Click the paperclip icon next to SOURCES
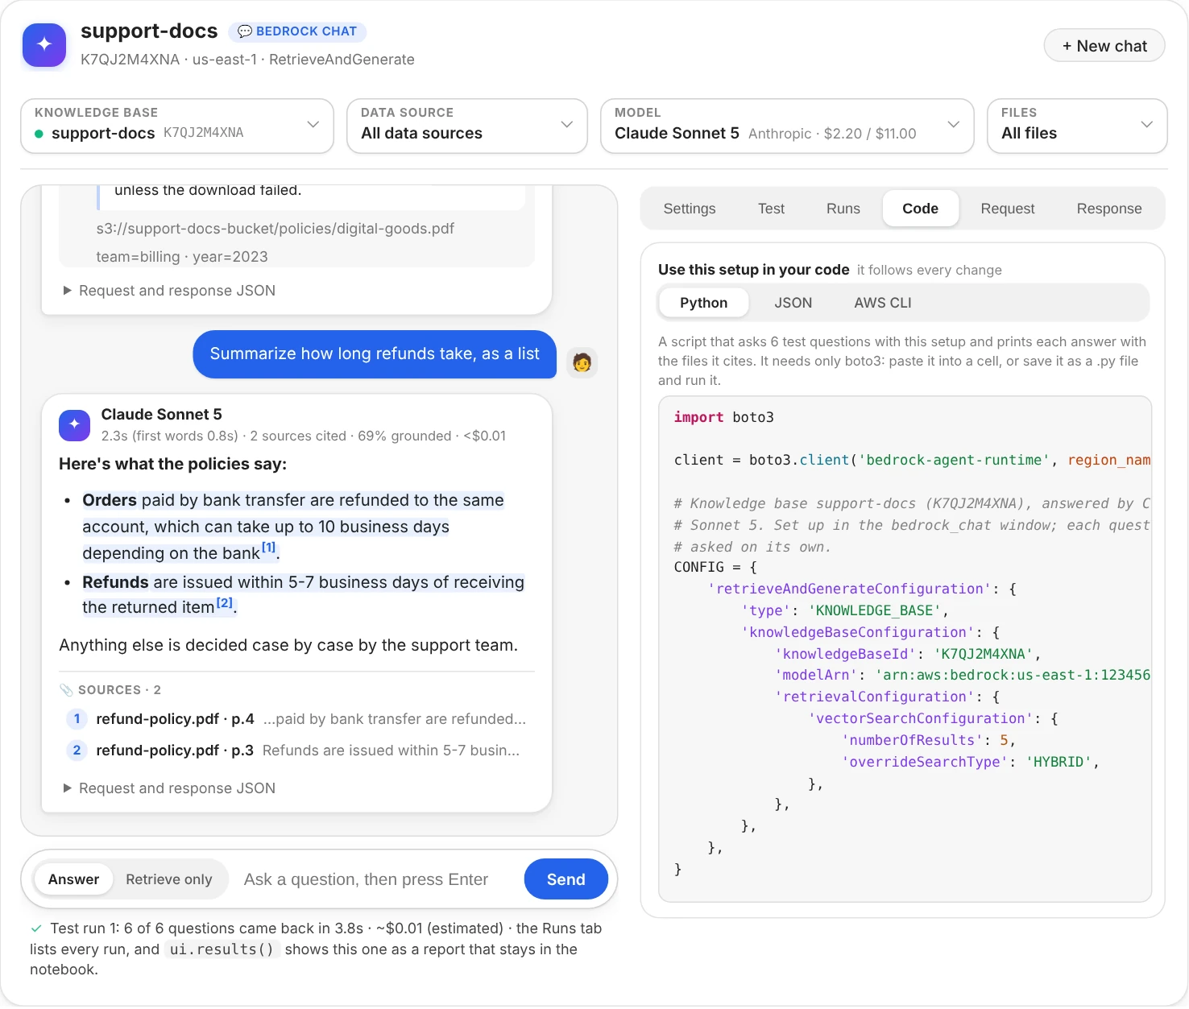The height and width of the screenshot is (1009, 1189). [66, 690]
